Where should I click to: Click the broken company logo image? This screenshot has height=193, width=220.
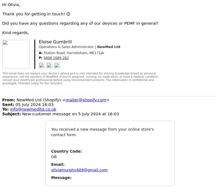pos(16,54)
